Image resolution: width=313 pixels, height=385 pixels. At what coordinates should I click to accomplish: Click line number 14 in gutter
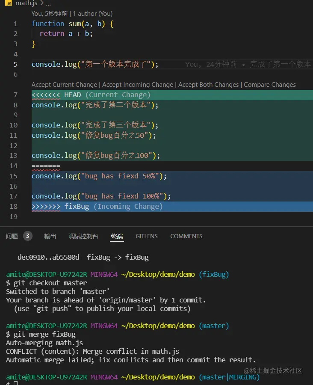coord(14,166)
